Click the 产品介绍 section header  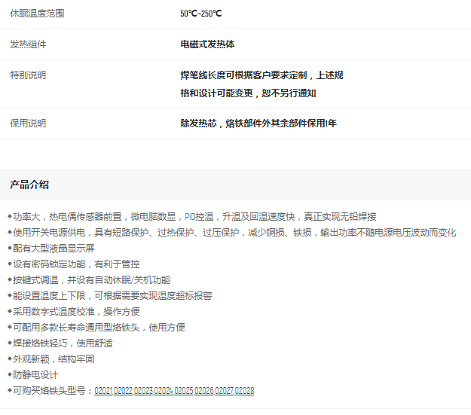coord(29,185)
